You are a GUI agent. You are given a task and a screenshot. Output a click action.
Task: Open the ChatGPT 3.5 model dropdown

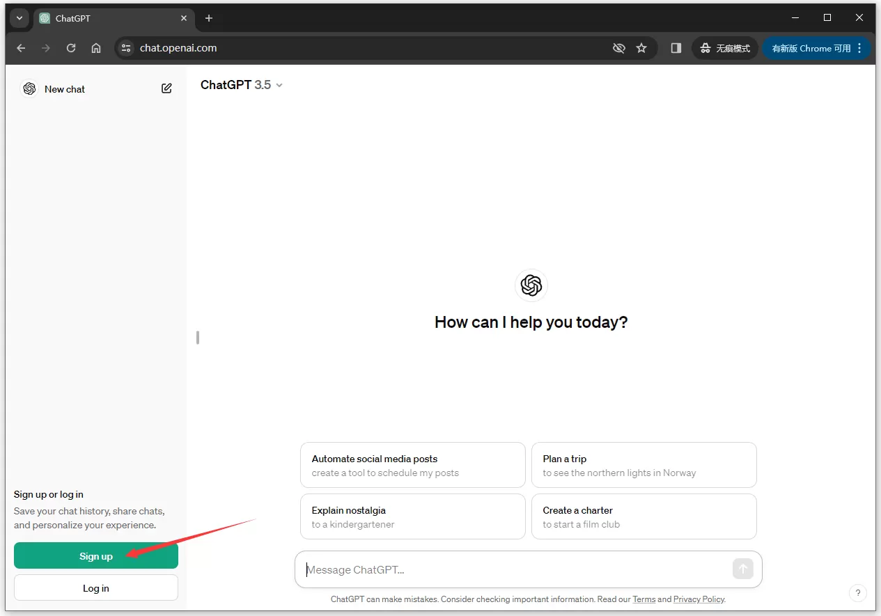[241, 85]
